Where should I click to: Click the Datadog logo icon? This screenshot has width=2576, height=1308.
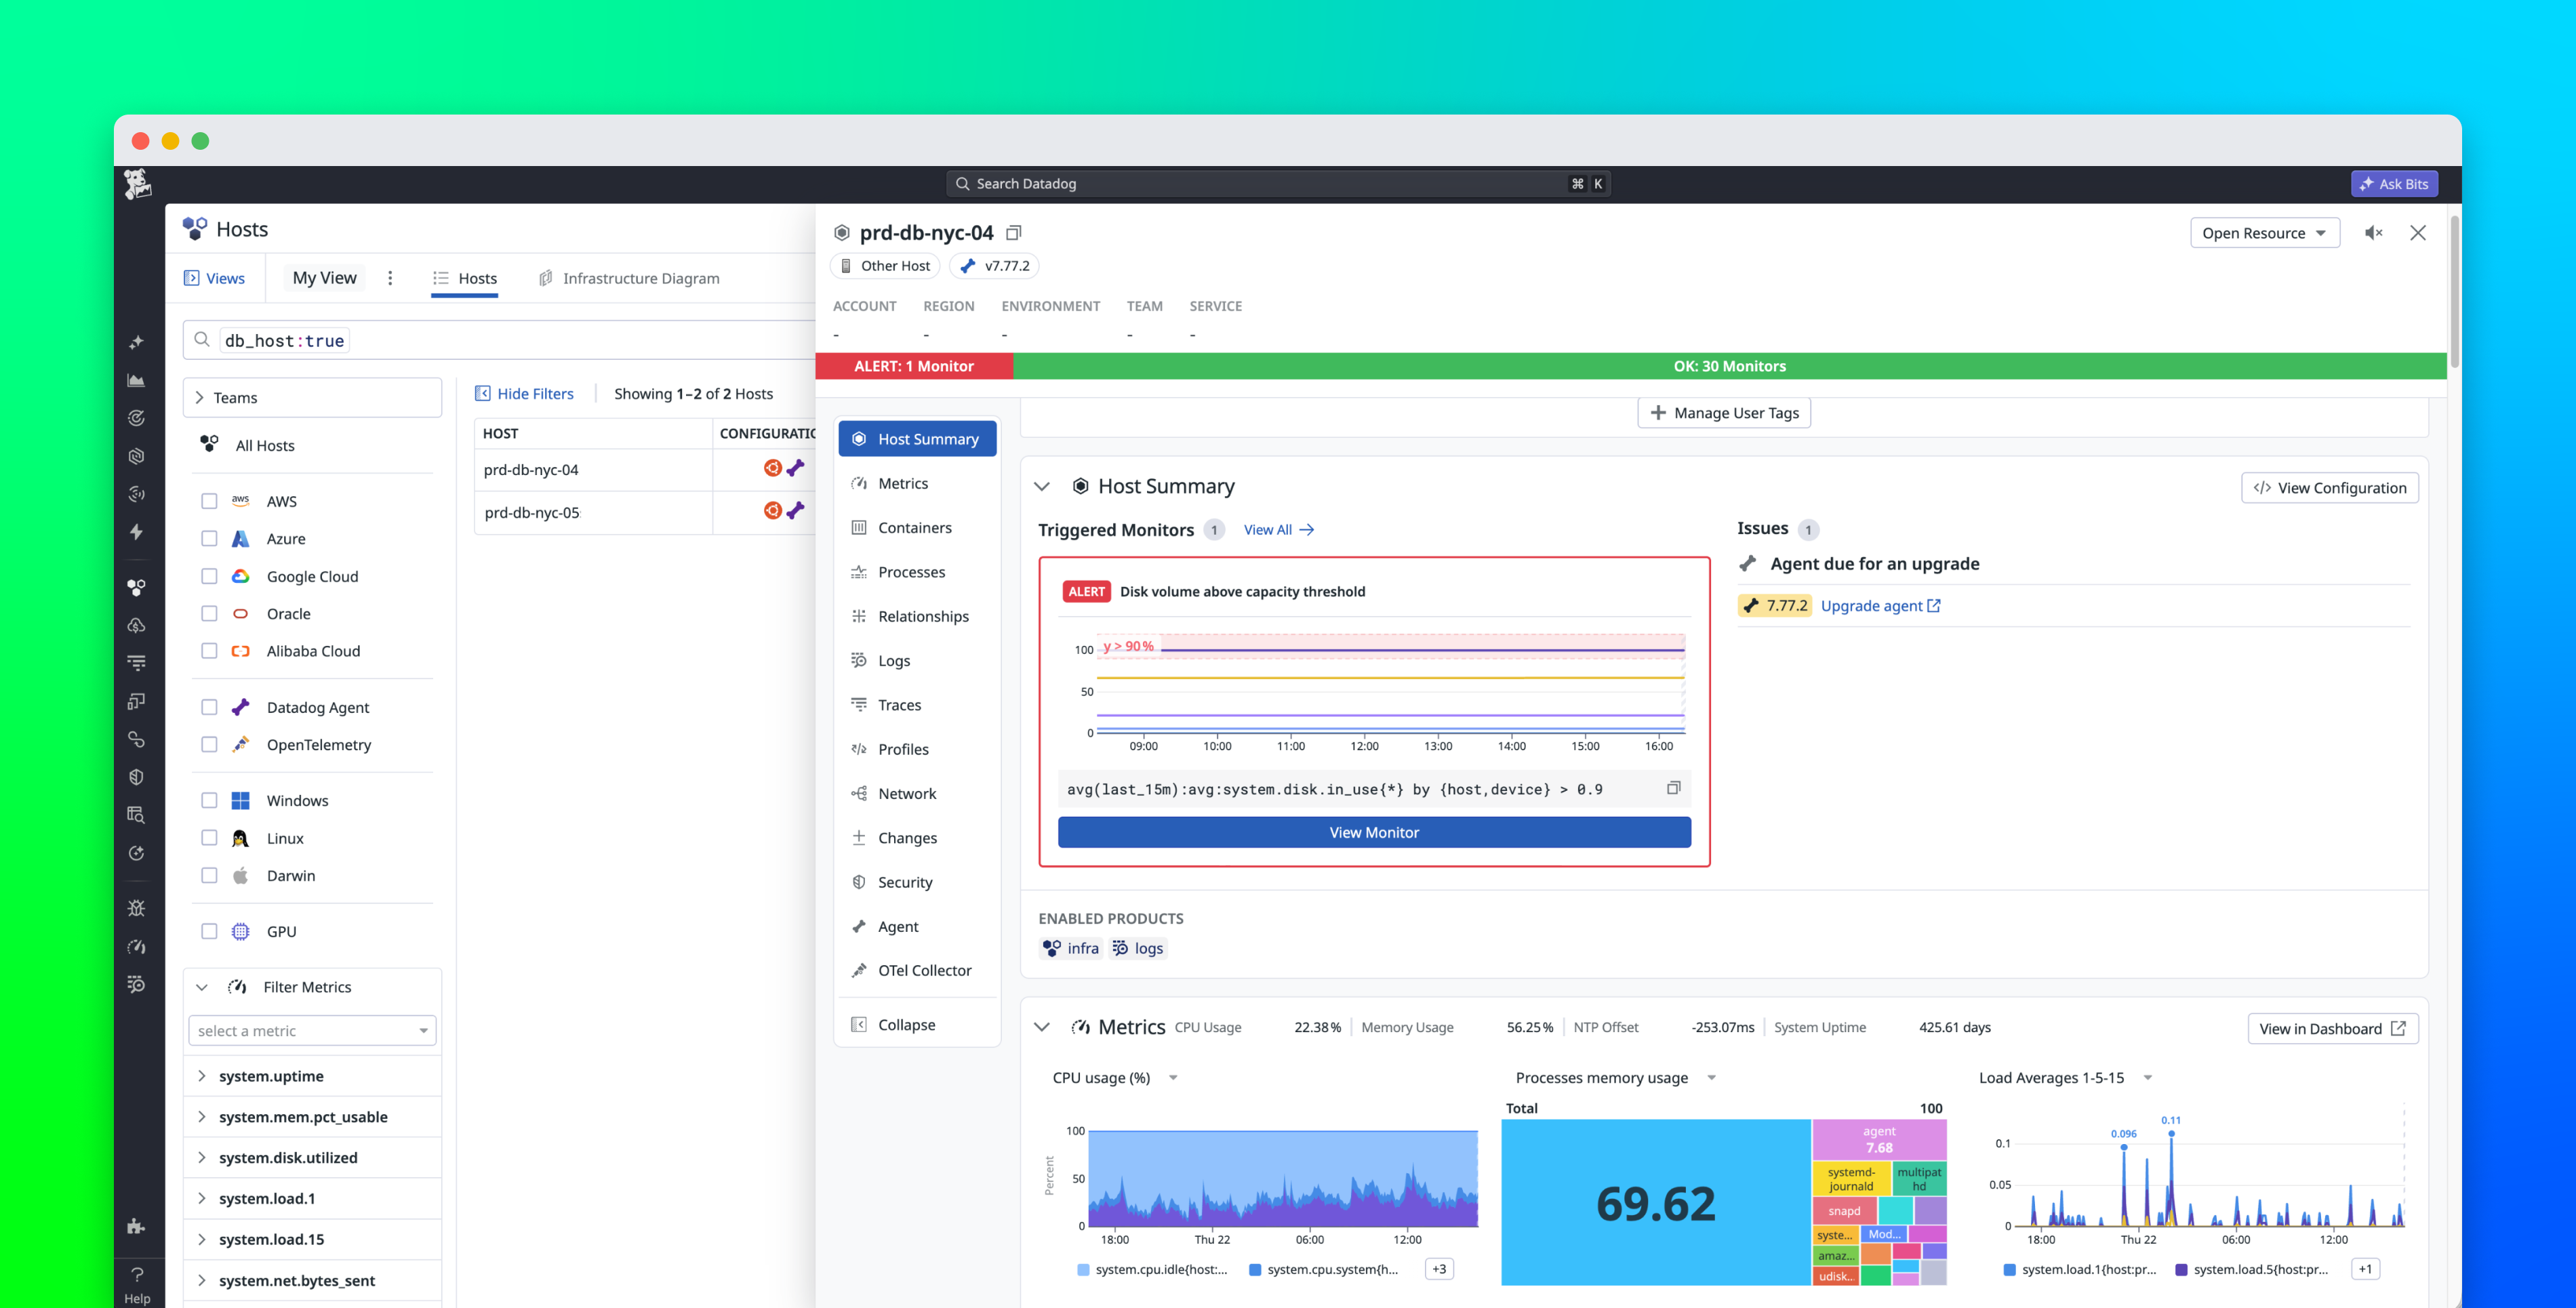click(x=137, y=184)
